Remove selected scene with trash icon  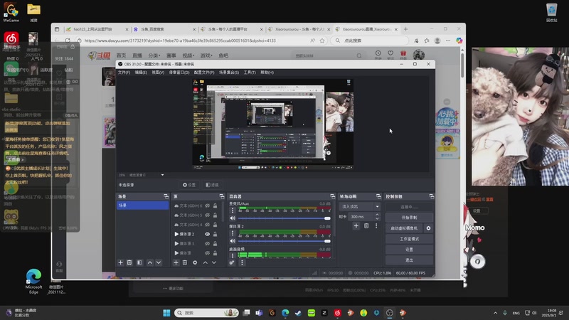pos(129,262)
